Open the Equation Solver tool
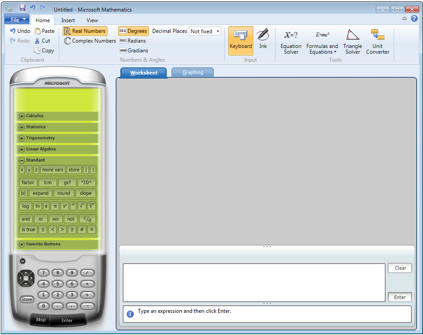The width and height of the screenshot is (423, 335). pos(291,42)
